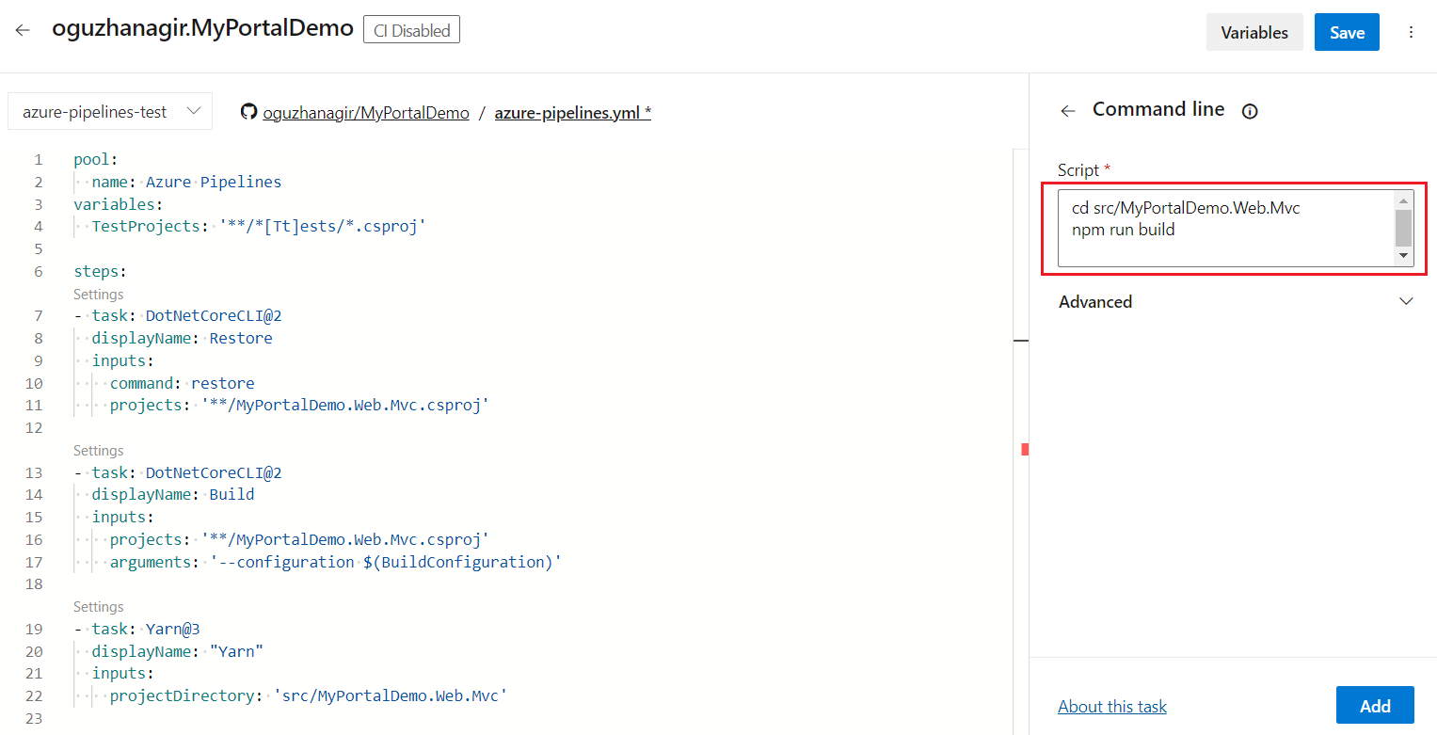Click the Script box scrollbar thumb
Screen dimensions: 1437x735
tap(1403, 228)
